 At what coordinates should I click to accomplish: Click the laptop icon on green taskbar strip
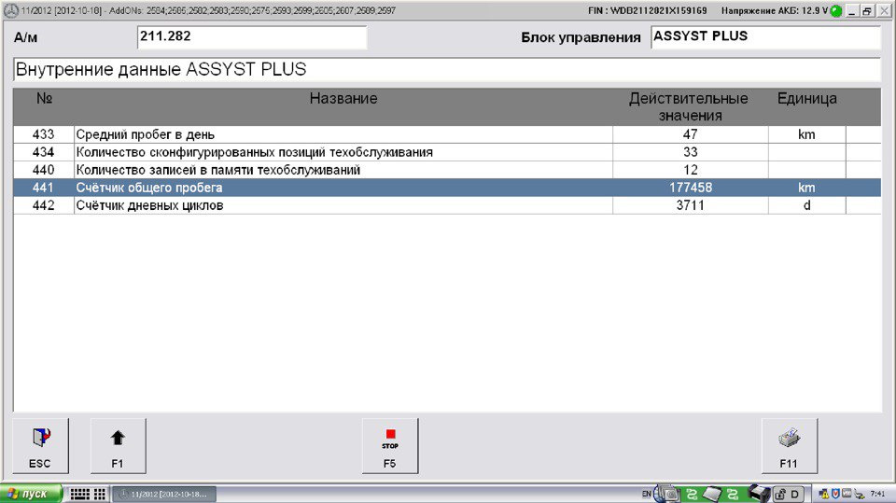pyautogui.click(x=712, y=494)
